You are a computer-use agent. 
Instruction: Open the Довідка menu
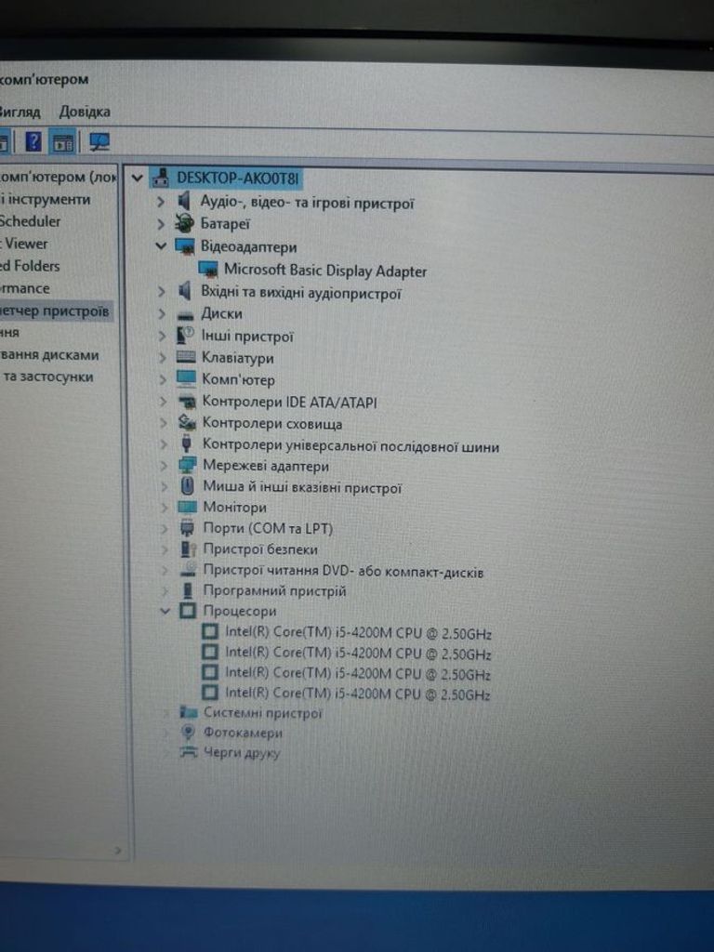coord(85,112)
